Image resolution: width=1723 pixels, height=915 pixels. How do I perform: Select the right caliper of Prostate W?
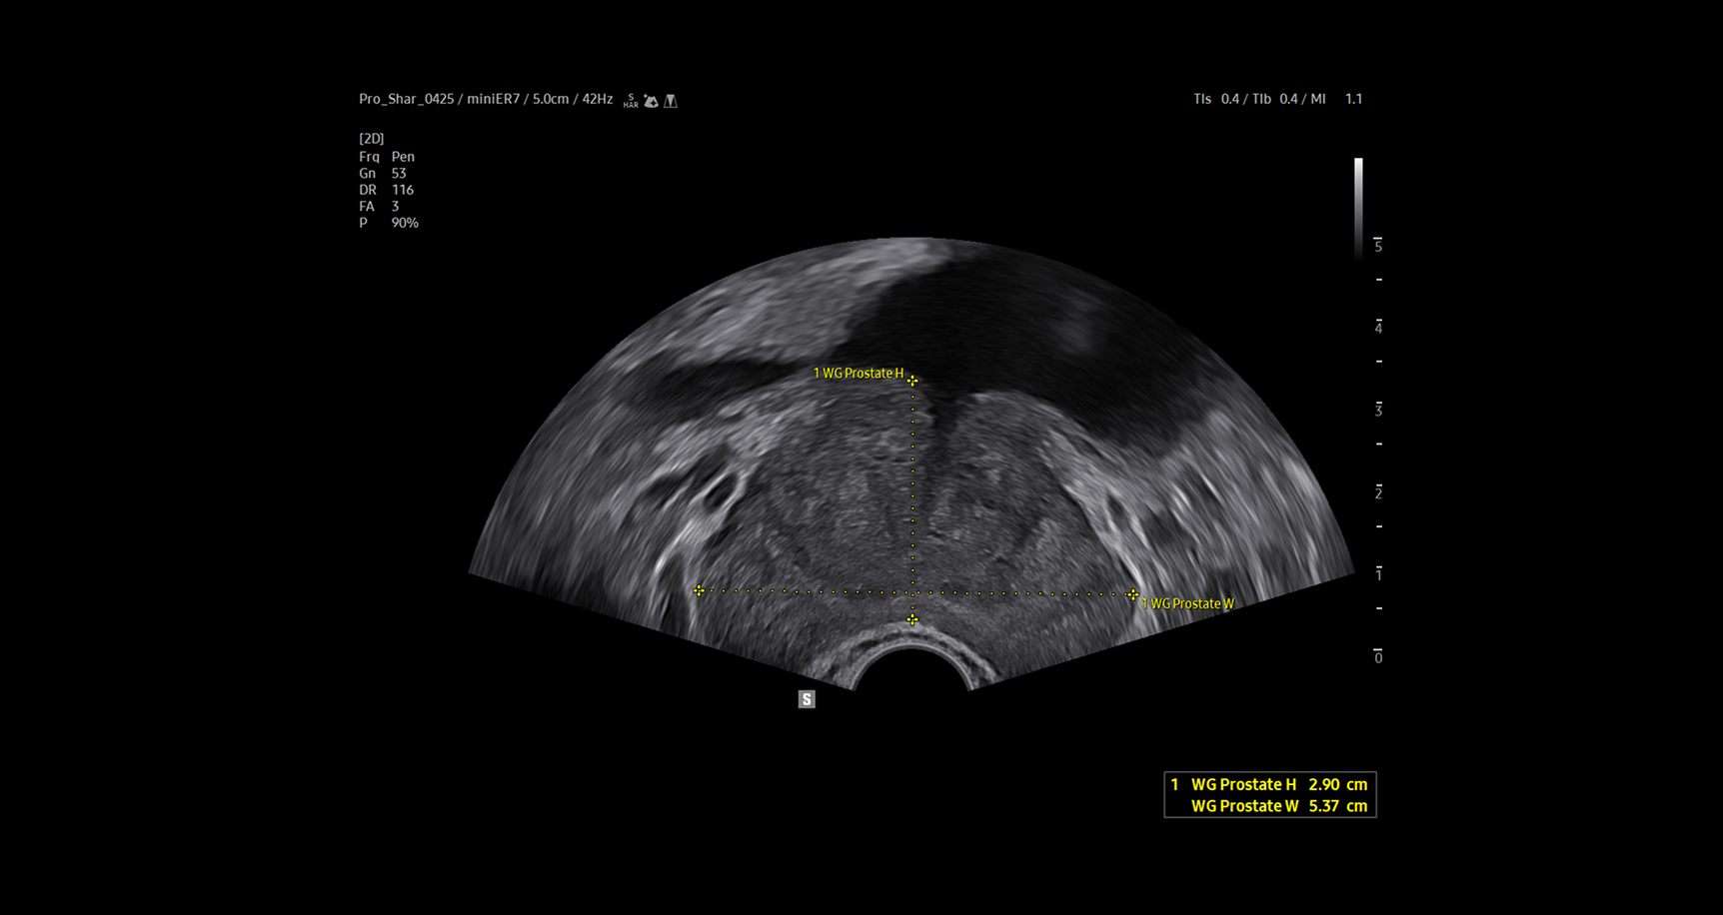pyautogui.click(x=1131, y=595)
